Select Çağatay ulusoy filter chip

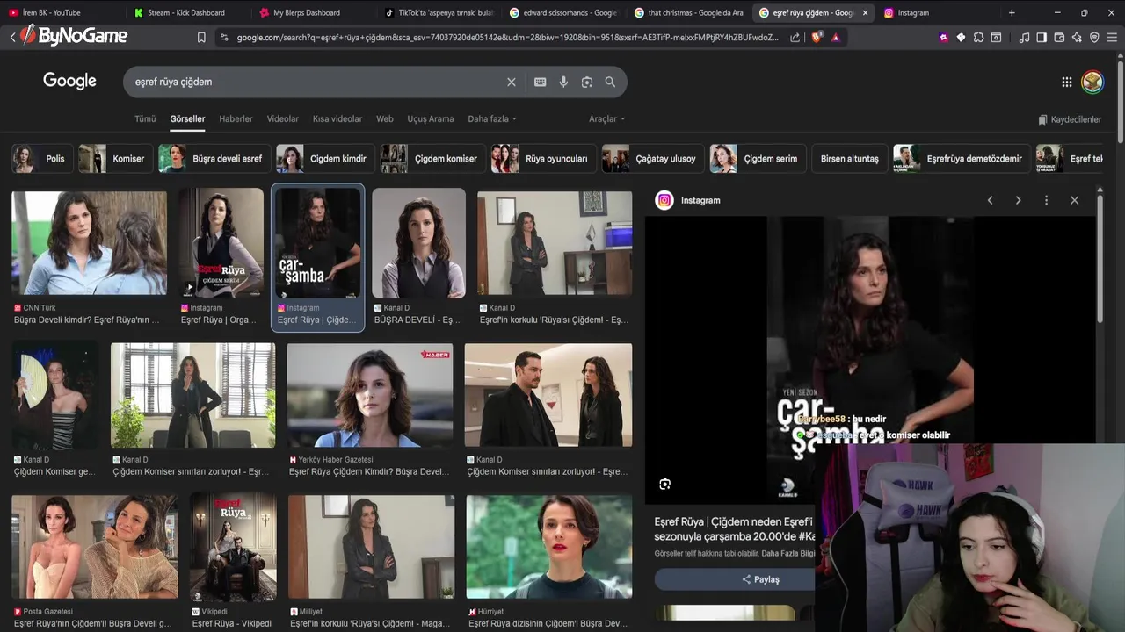click(653, 159)
